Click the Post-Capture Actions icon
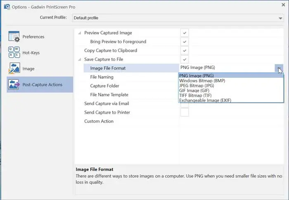The width and height of the screenshot is (289, 200). (x=14, y=85)
